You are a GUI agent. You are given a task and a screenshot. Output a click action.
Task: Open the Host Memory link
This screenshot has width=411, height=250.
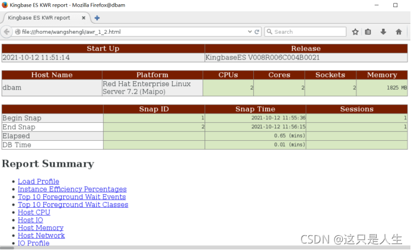(x=41, y=227)
